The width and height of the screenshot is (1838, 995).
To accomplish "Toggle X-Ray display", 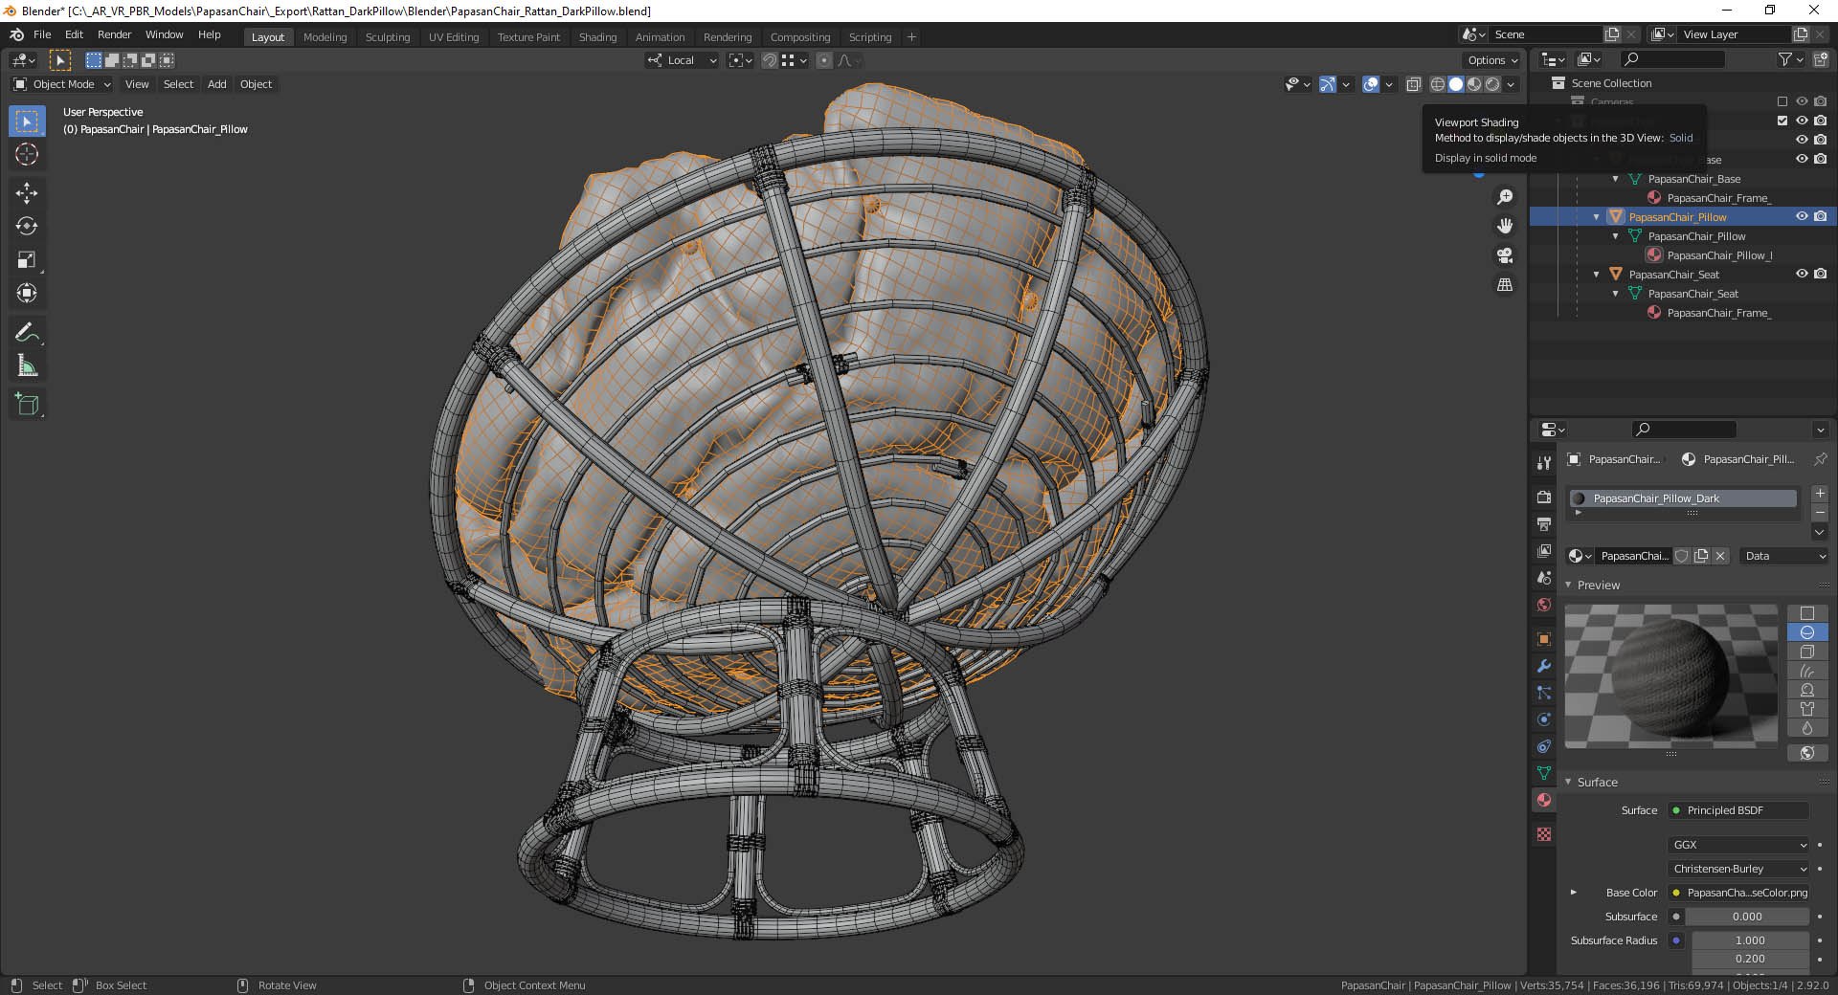I will [1414, 84].
